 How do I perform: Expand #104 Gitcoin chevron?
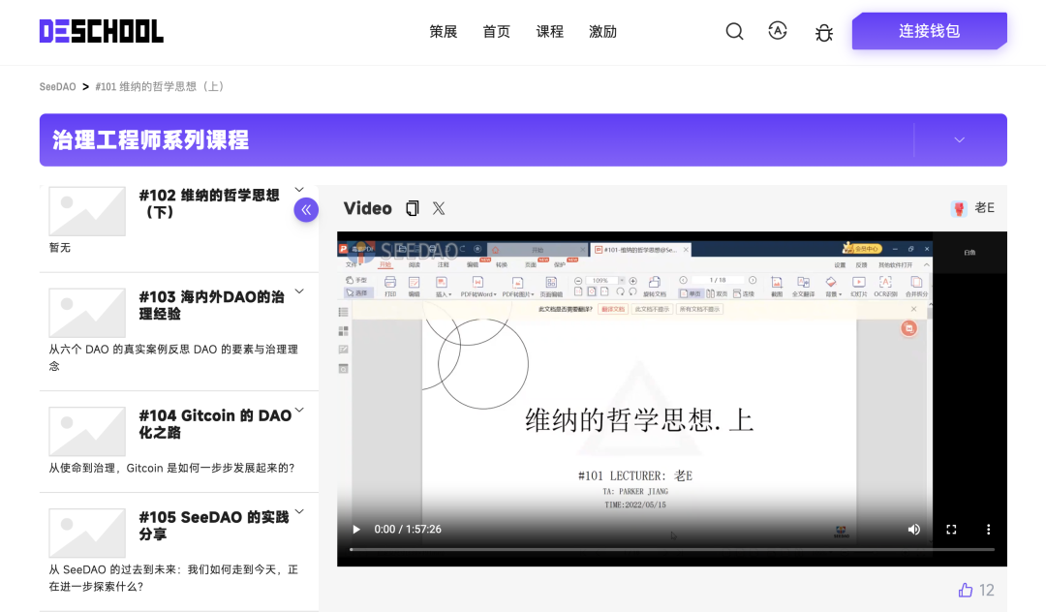tap(299, 410)
